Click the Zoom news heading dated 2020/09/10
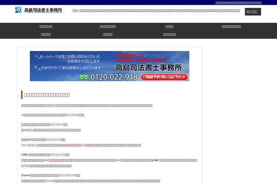Viewport: 277px width, 184px height. click(50, 175)
